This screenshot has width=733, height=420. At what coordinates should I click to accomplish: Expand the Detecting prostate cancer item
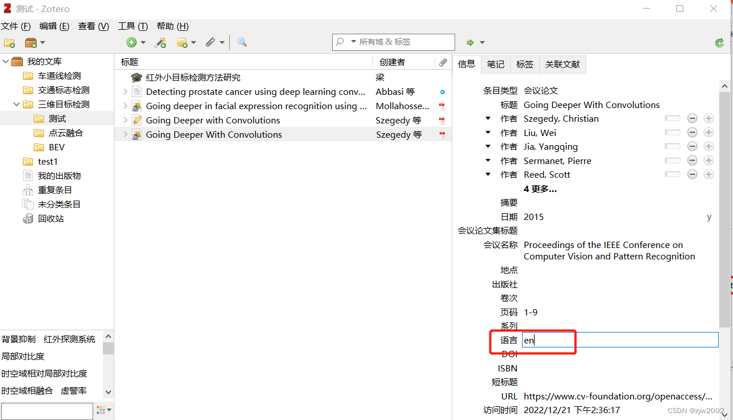pyautogui.click(x=125, y=92)
